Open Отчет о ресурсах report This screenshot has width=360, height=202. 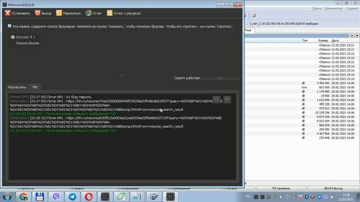click(x=124, y=13)
